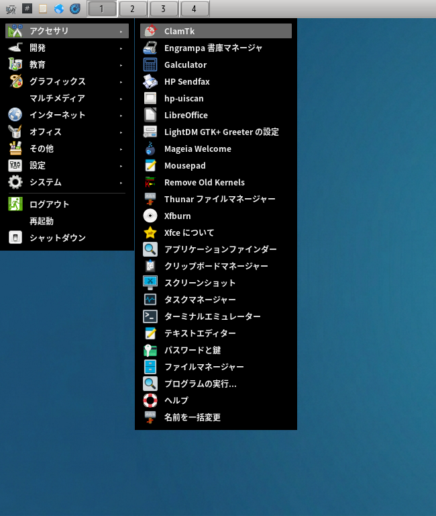436x516 pixels.
Task: Click the プログラムの実行 magnifier icon
Action: pyautogui.click(x=150, y=384)
